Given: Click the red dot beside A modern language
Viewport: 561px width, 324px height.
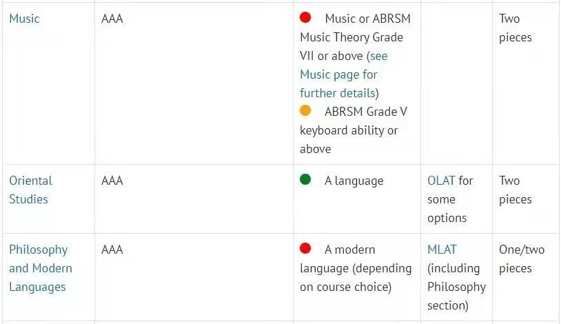Looking at the screenshot, I should (305, 248).
